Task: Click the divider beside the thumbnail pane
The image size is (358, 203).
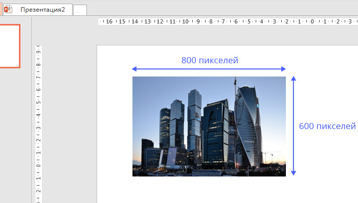Action: (32, 109)
